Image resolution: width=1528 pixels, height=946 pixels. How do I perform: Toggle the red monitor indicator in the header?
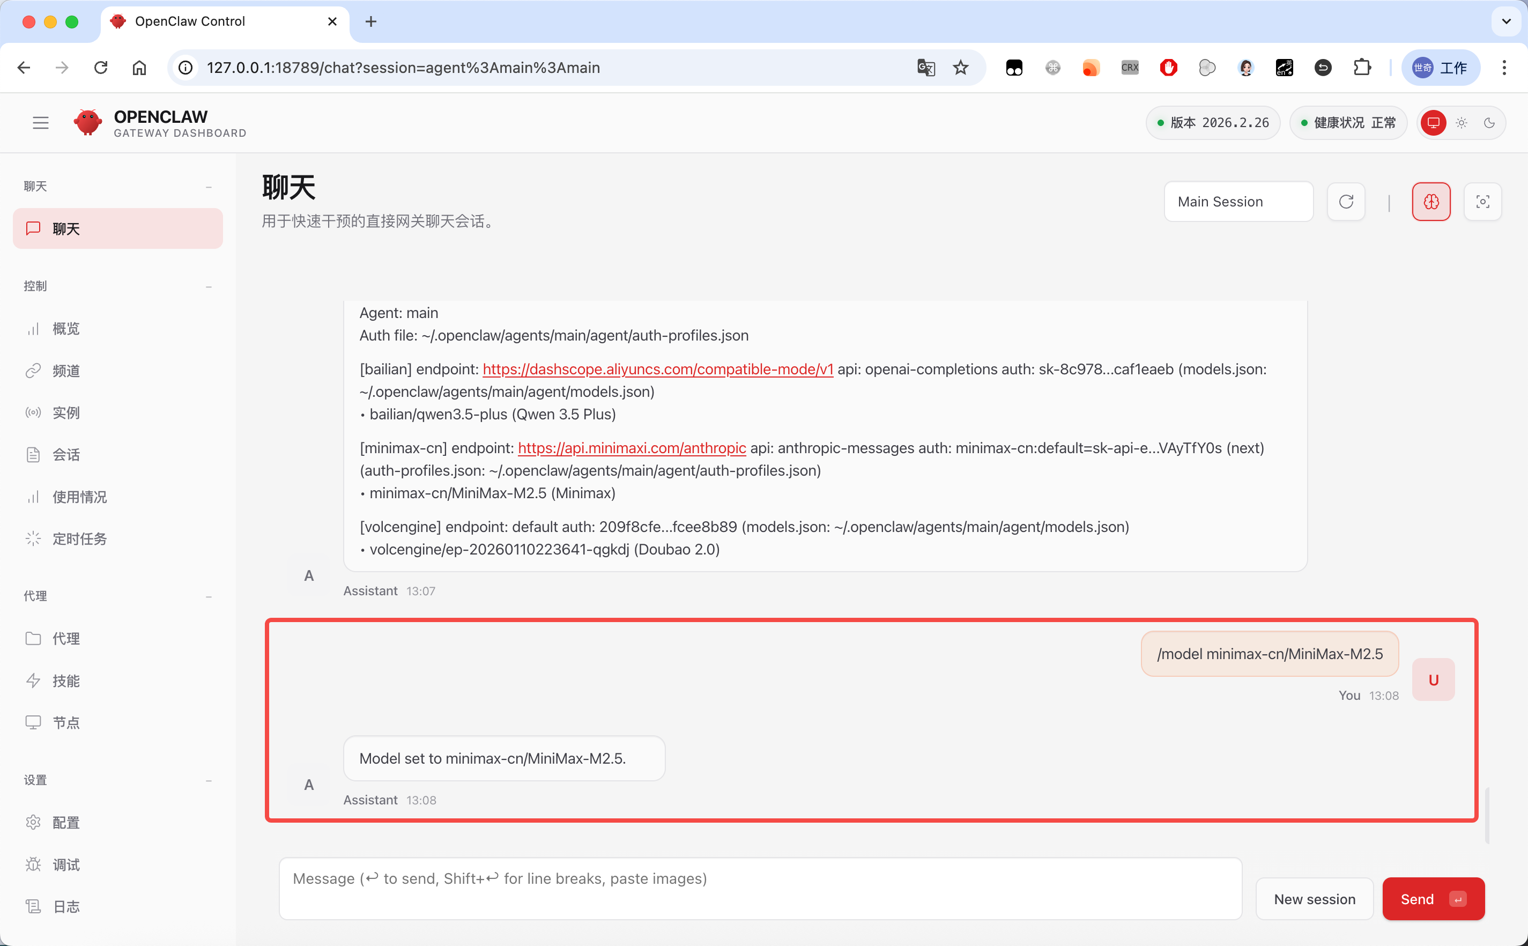point(1433,123)
